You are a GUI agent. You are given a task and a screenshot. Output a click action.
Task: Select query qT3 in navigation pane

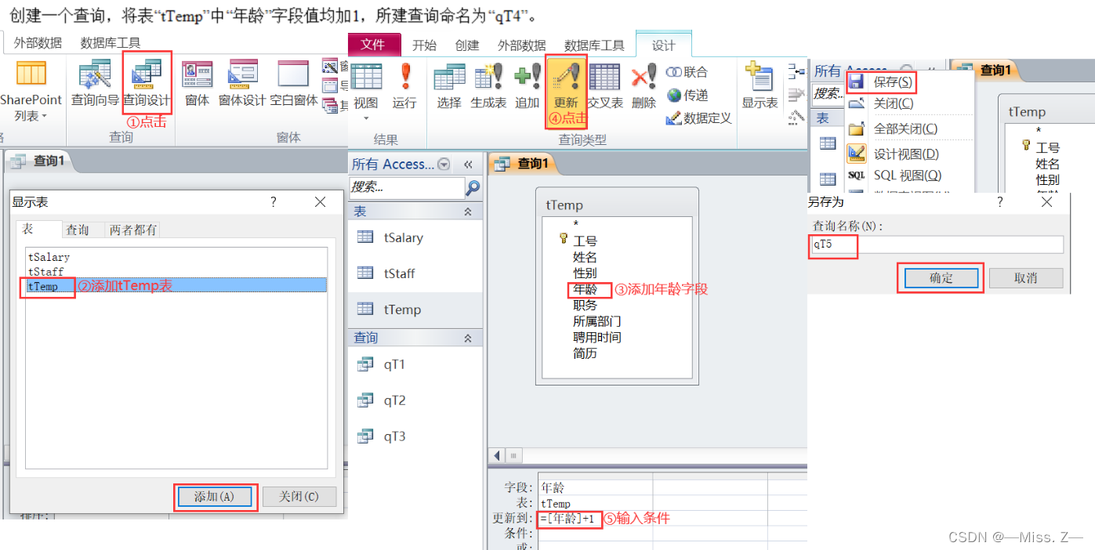[415, 436]
